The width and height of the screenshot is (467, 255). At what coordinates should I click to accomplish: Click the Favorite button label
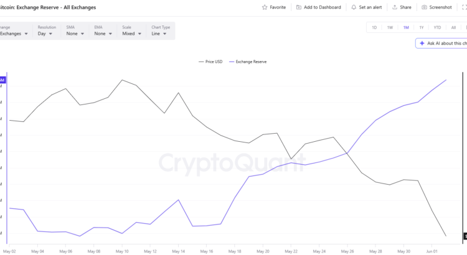[x=278, y=7]
